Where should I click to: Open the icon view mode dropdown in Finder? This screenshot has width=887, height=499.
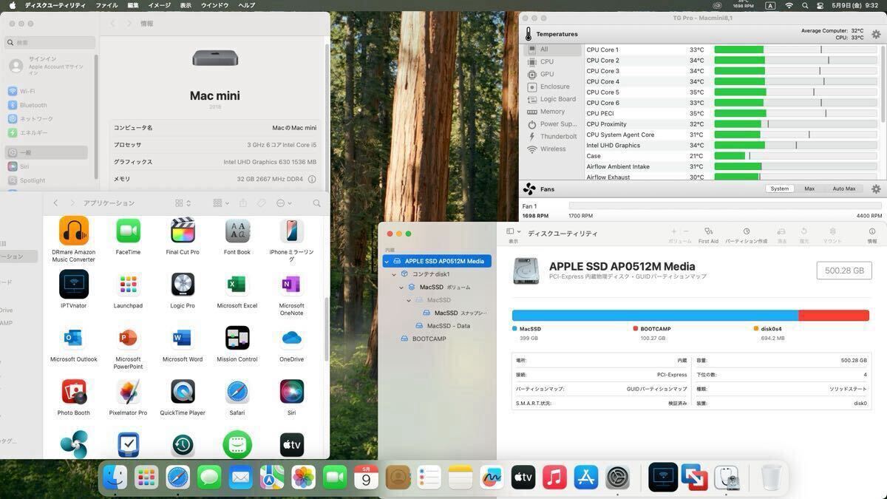(183, 203)
